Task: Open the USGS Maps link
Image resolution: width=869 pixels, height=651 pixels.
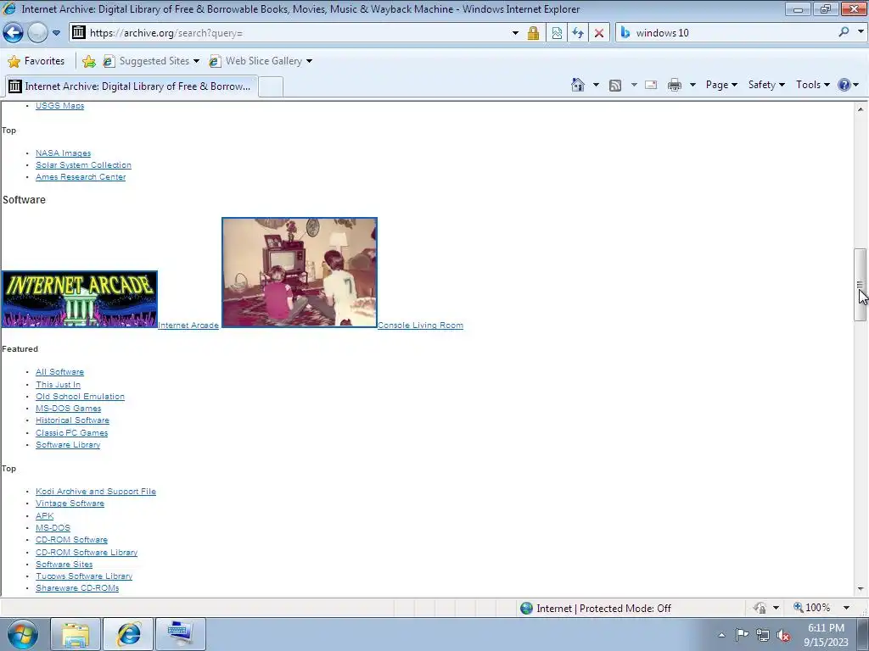Action: [60, 105]
